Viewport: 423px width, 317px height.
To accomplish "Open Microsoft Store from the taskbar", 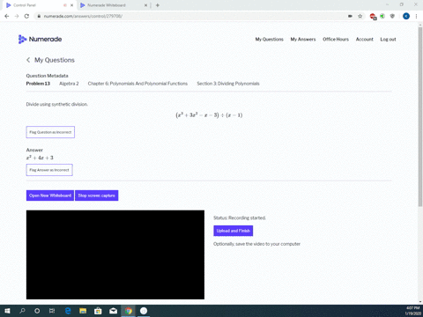I will (98, 311).
